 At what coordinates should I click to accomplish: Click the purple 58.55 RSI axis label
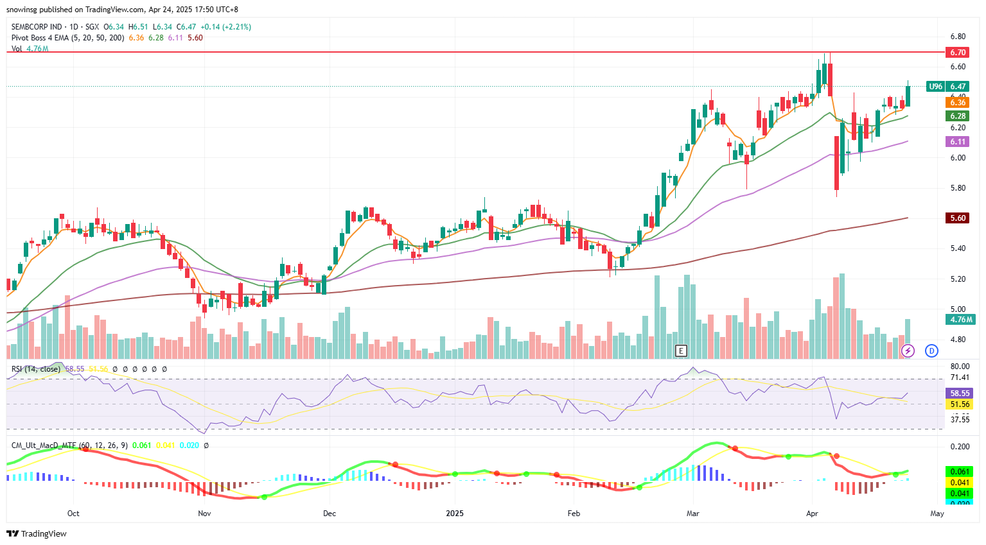(x=960, y=394)
